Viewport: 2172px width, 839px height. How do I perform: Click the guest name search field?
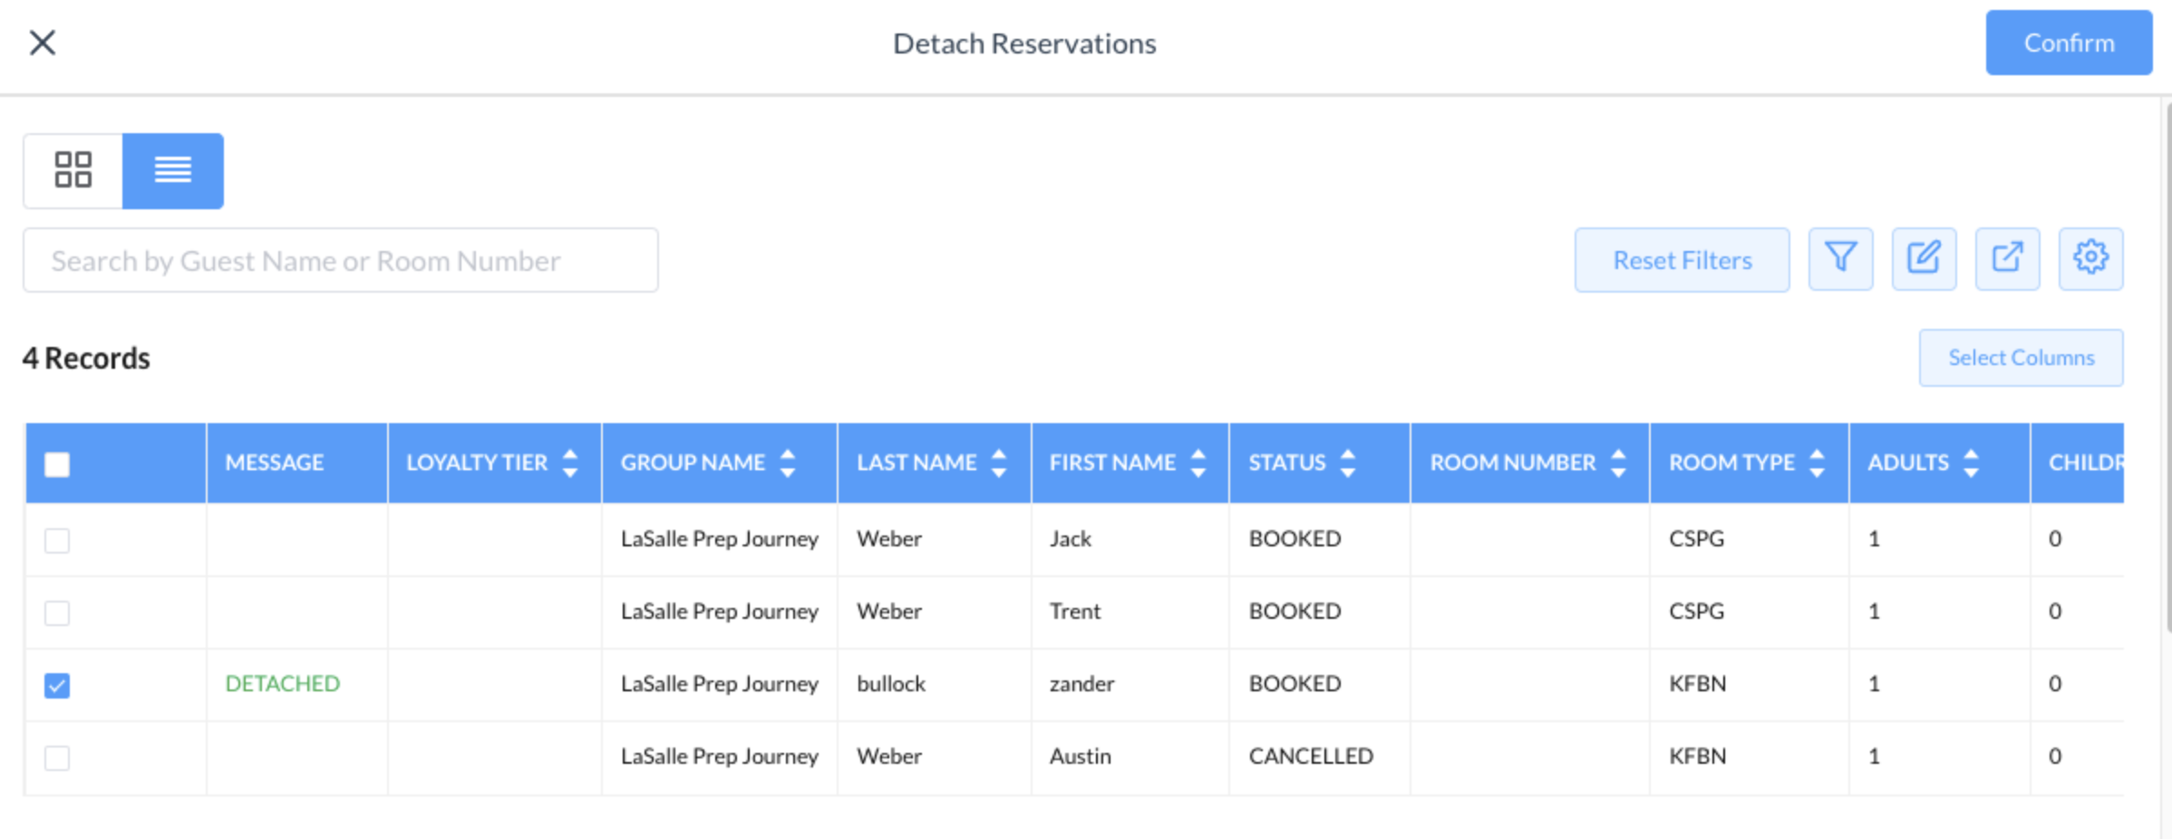341,261
